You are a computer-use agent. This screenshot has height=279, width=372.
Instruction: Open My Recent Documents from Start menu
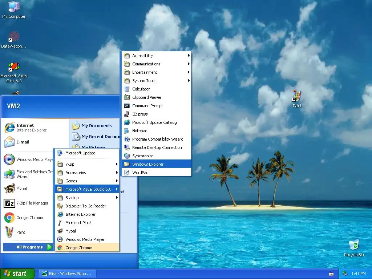pyautogui.click(x=96, y=137)
